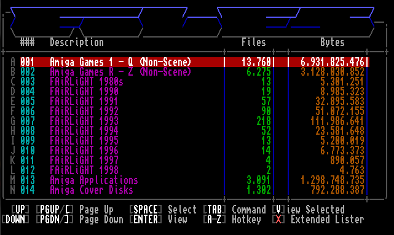Click the [SPACE] Select key label
Image resolution: width=394 pixels, height=235 pixels.
(x=146, y=209)
